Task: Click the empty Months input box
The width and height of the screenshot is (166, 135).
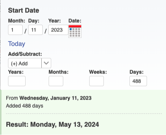Action: click(x=56, y=81)
